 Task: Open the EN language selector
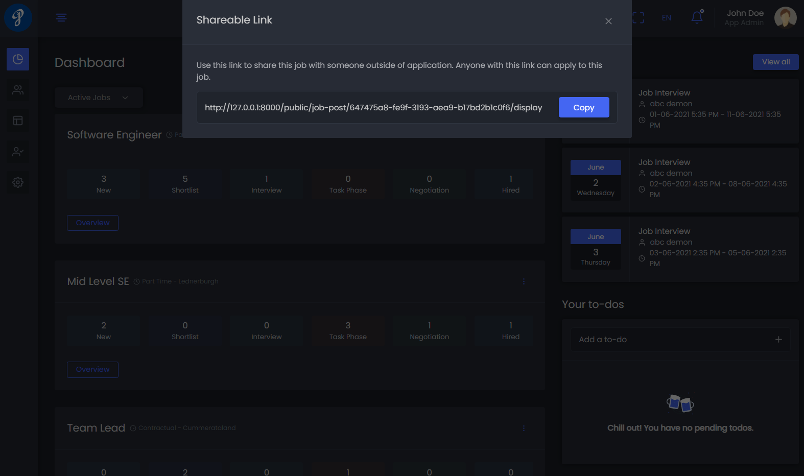click(x=667, y=18)
